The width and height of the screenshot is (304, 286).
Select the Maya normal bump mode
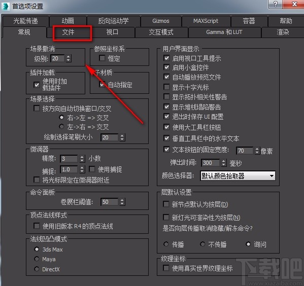(x=37, y=259)
